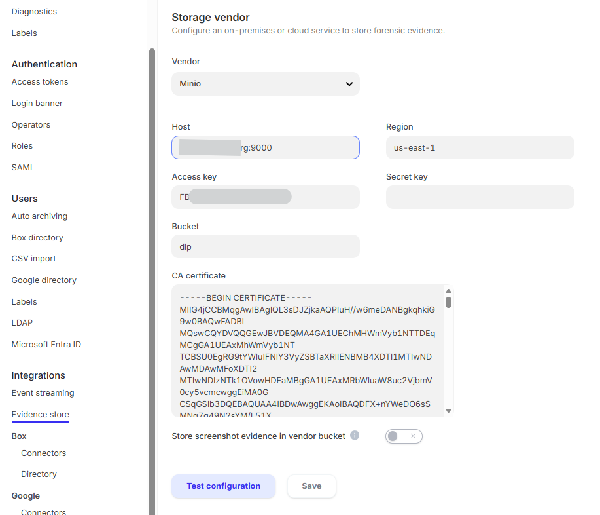Viewport: 600px width, 515px height.
Task: Click the Region field
Action: click(480, 148)
